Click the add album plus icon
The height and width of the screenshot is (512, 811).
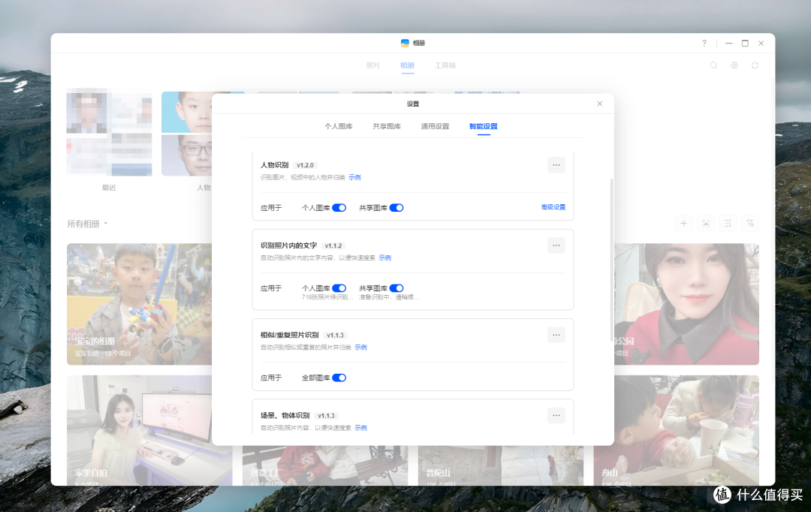684,224
